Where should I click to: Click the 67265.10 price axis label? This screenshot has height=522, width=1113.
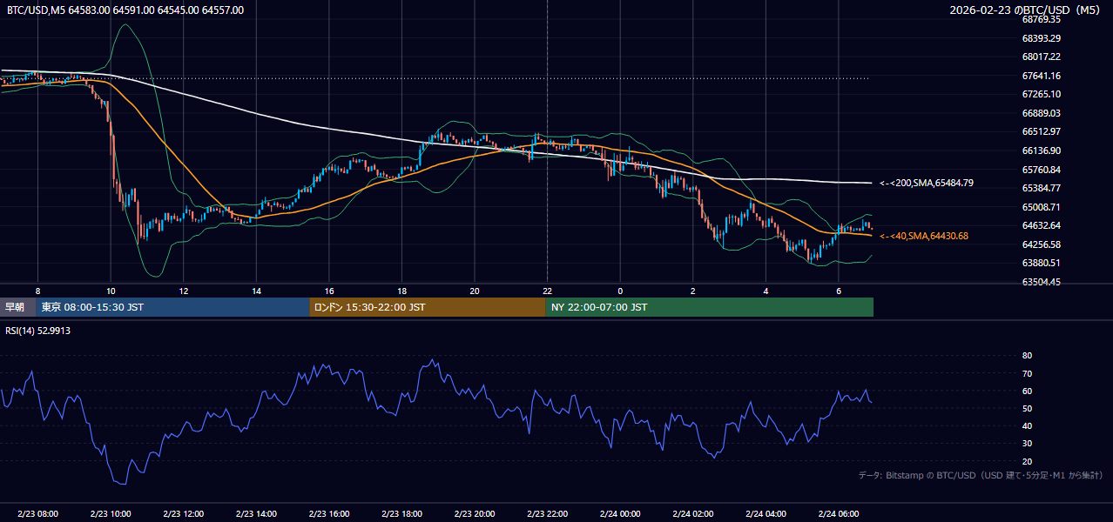pyautogui.click(x=1042, y=94)
